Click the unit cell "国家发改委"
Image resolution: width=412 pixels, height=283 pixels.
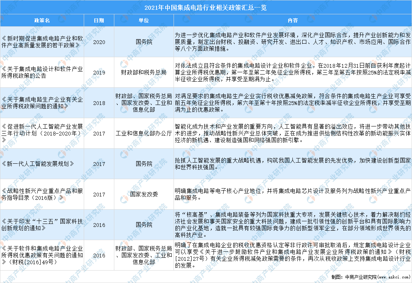tap(144, 195)
